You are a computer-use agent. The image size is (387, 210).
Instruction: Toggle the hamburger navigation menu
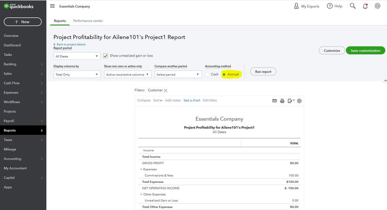[x=52, y=6]
